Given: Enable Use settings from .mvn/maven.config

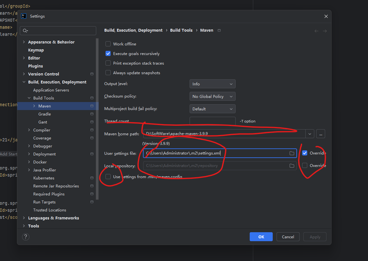Looking at the screenshot, I should pos(108,177).
